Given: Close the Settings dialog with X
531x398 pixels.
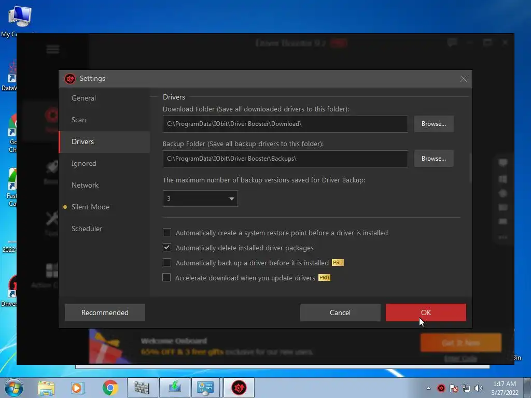Looking at the screenshot, I should pos(464,79).
